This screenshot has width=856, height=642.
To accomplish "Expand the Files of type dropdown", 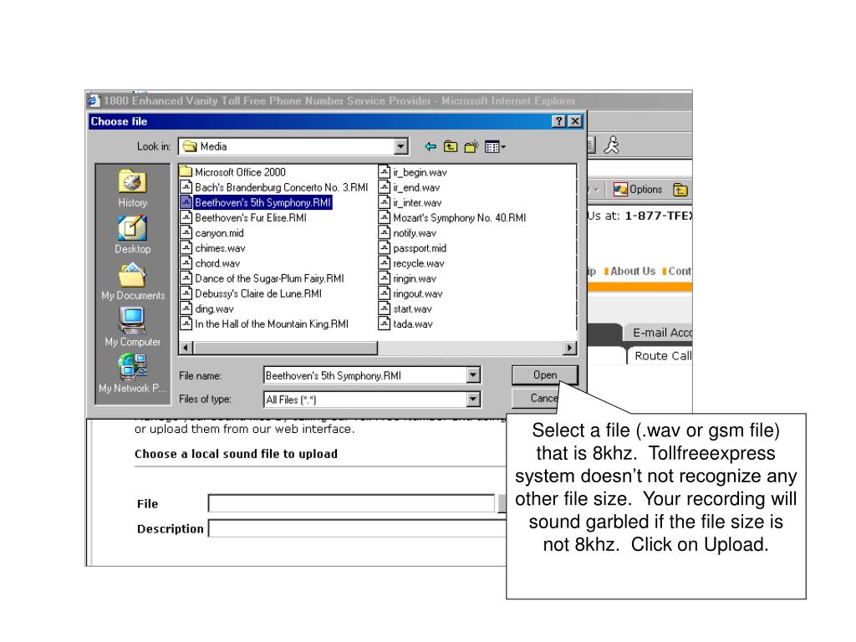I will point(473,399).
